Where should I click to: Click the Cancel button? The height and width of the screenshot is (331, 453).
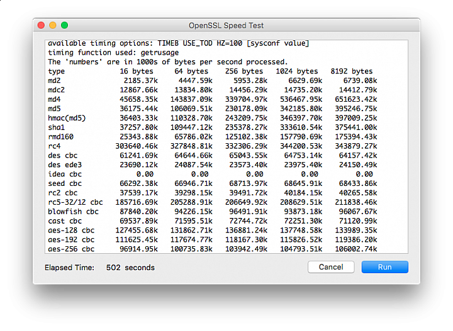click(331, 267)
